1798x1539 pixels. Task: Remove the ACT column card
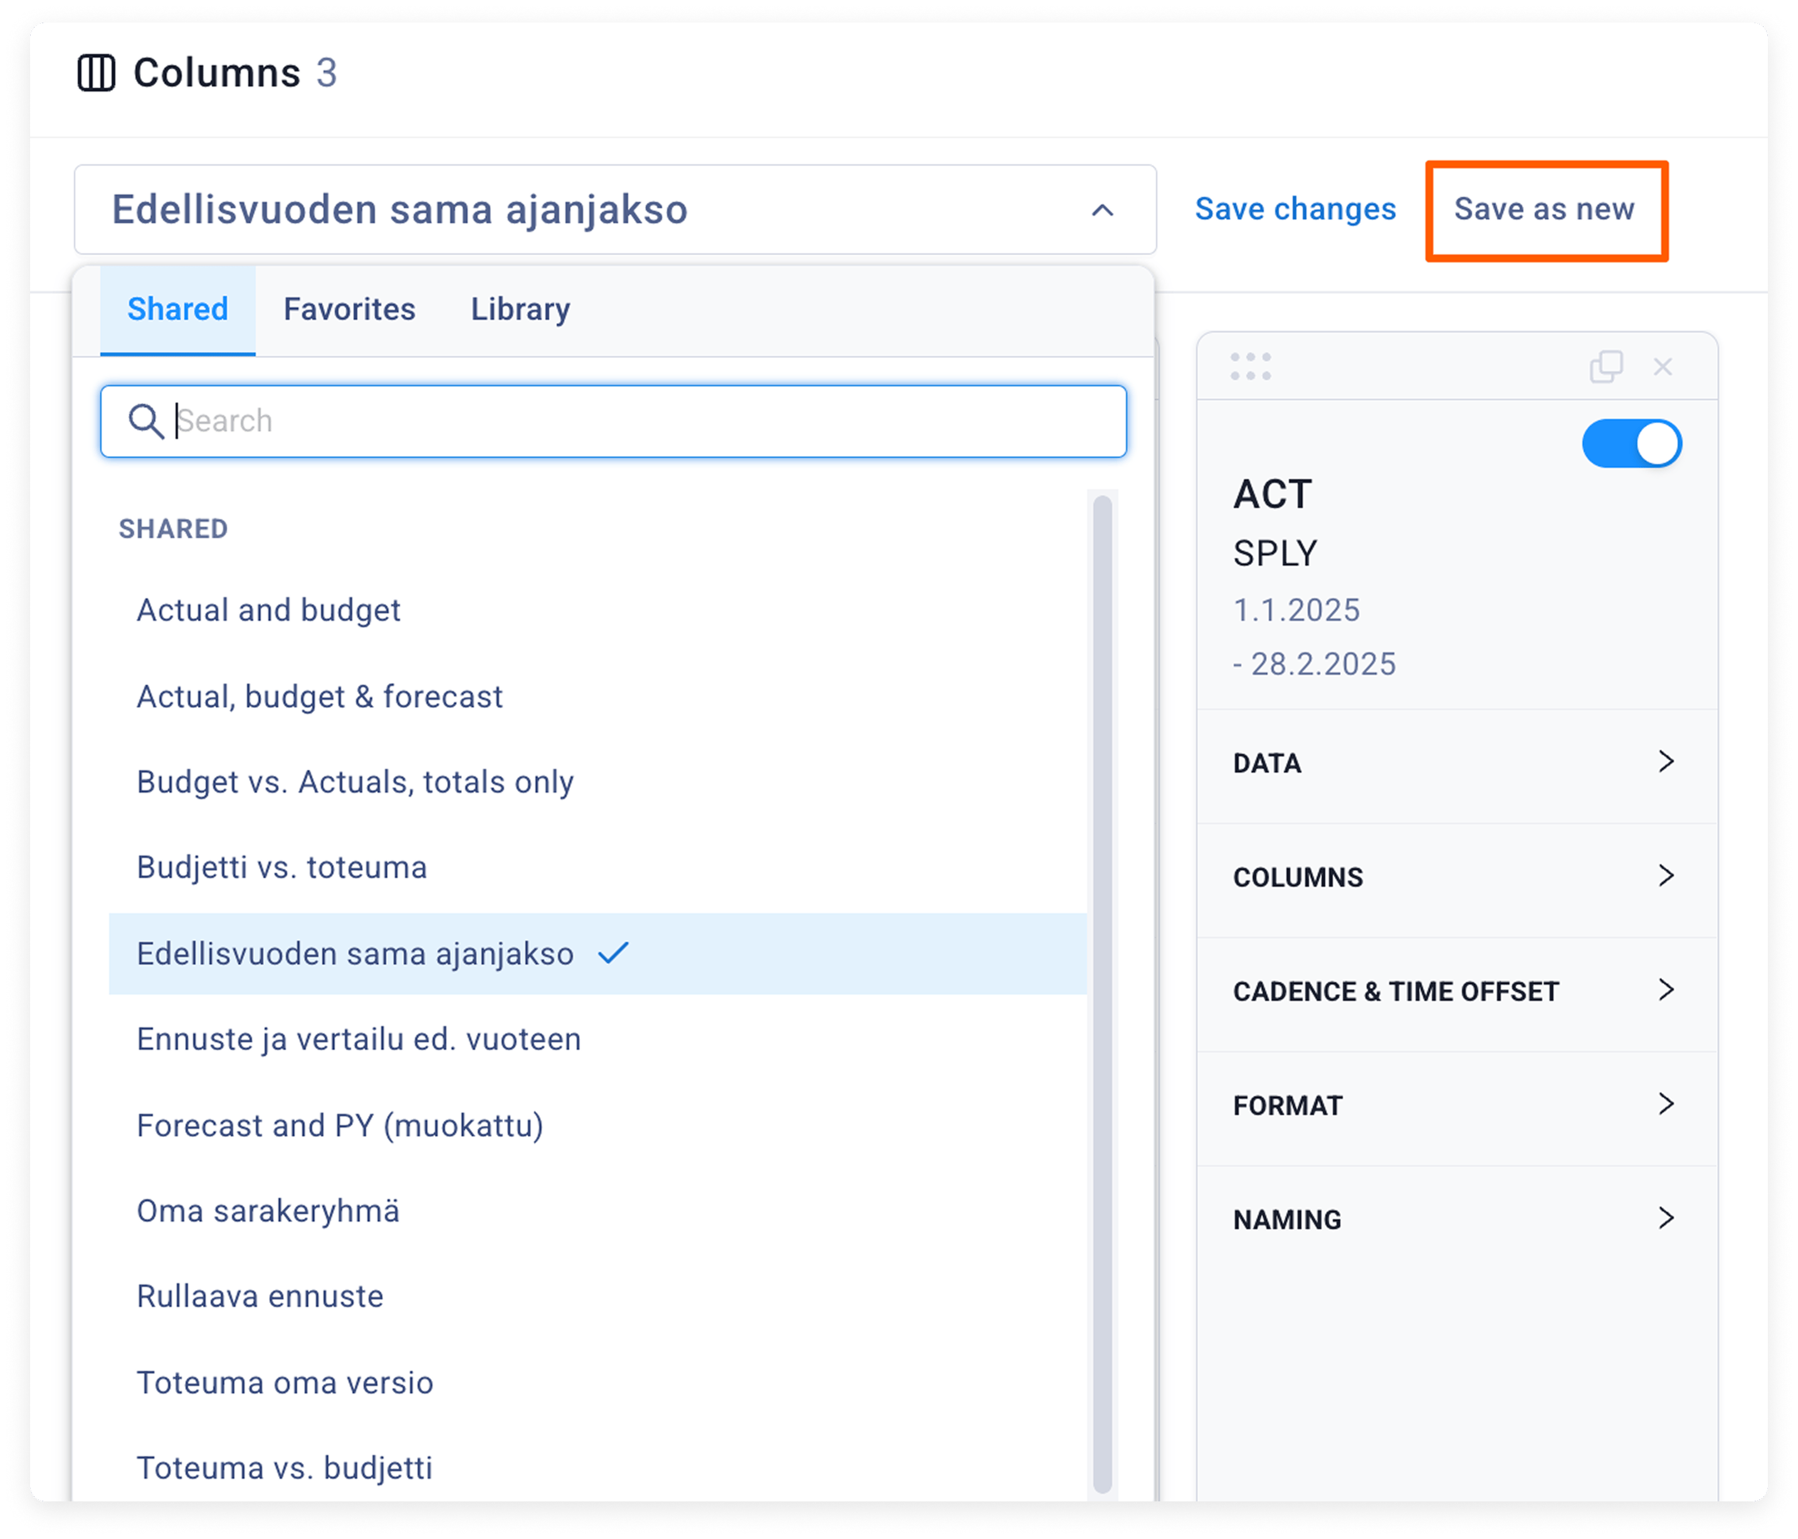(x=1663, y=367)
